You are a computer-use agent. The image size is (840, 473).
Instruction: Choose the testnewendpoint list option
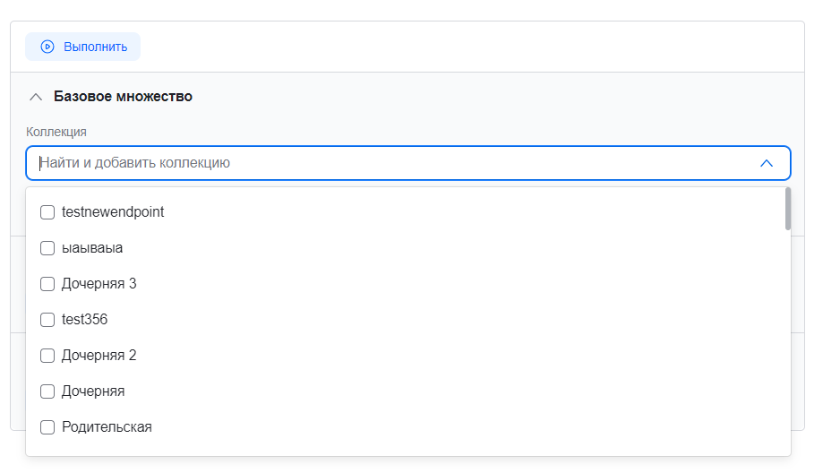pos(113,212)
